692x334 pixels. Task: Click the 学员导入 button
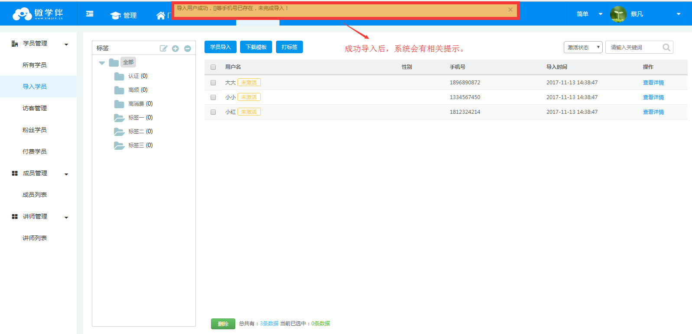point(221,47)
